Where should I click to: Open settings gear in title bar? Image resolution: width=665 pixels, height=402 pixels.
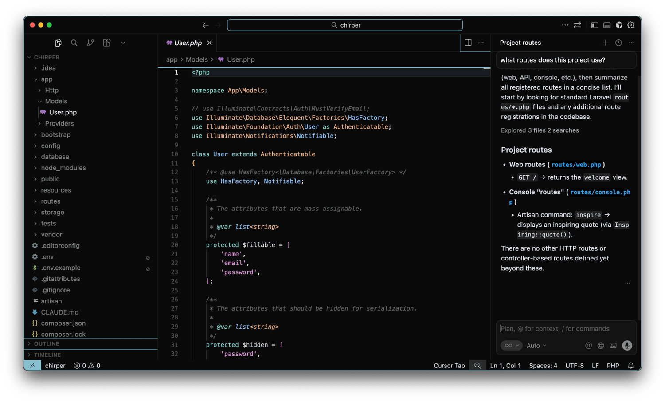631,25
